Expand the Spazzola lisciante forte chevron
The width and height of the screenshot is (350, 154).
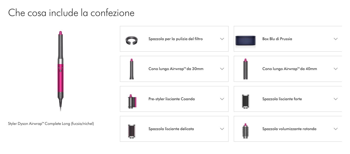[336, 99]
